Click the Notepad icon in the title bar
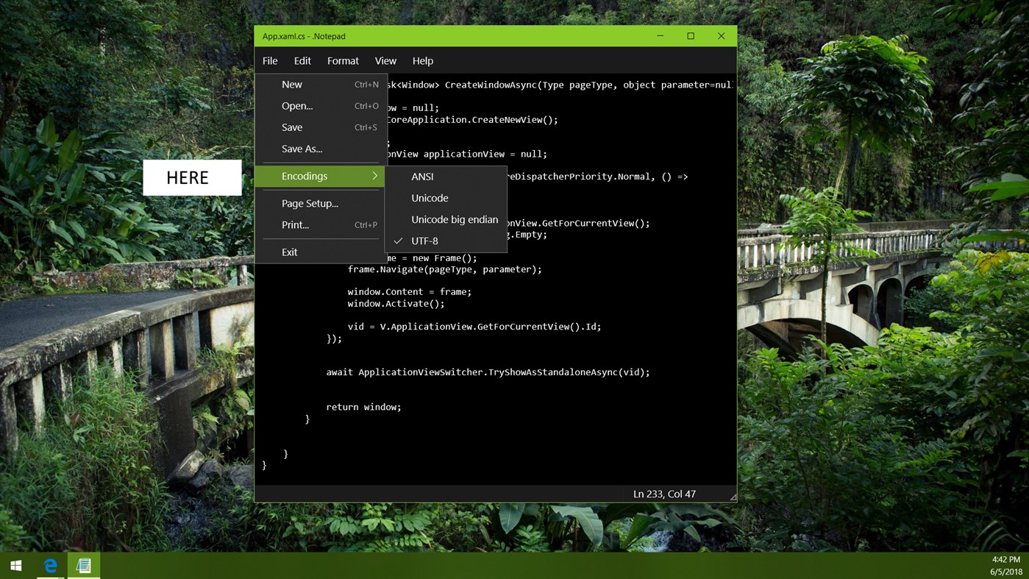 [263, 35]
